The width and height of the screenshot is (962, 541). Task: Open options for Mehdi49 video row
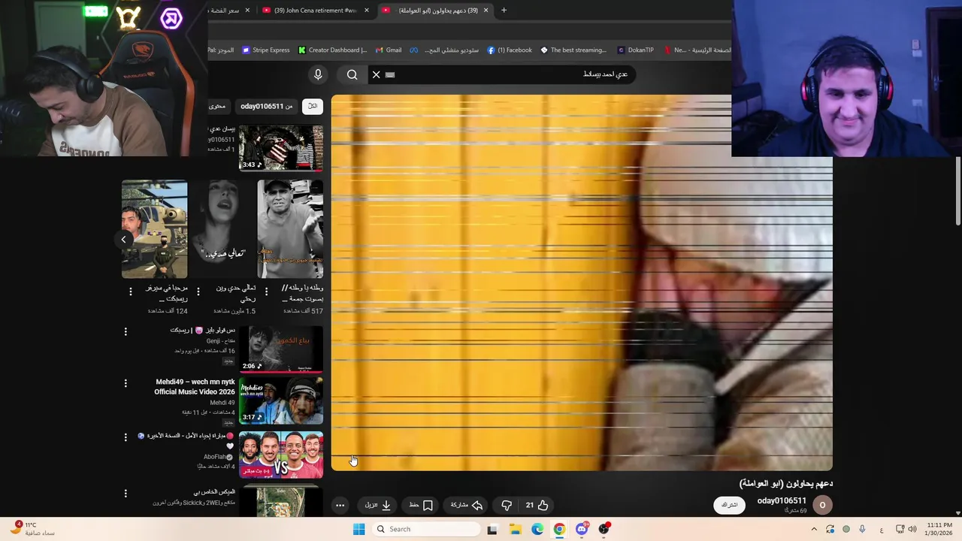(126, 384)
